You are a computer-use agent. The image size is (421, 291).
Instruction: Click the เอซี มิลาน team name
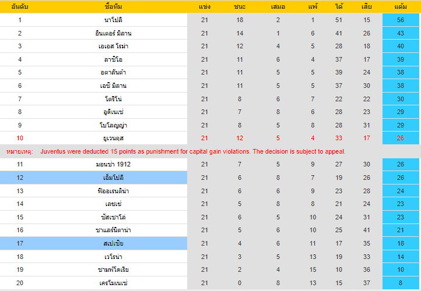pyautogui.click(x=113, y=86)
